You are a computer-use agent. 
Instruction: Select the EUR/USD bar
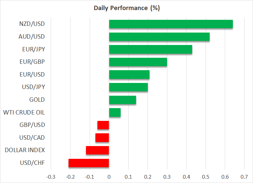coord(129,75)
